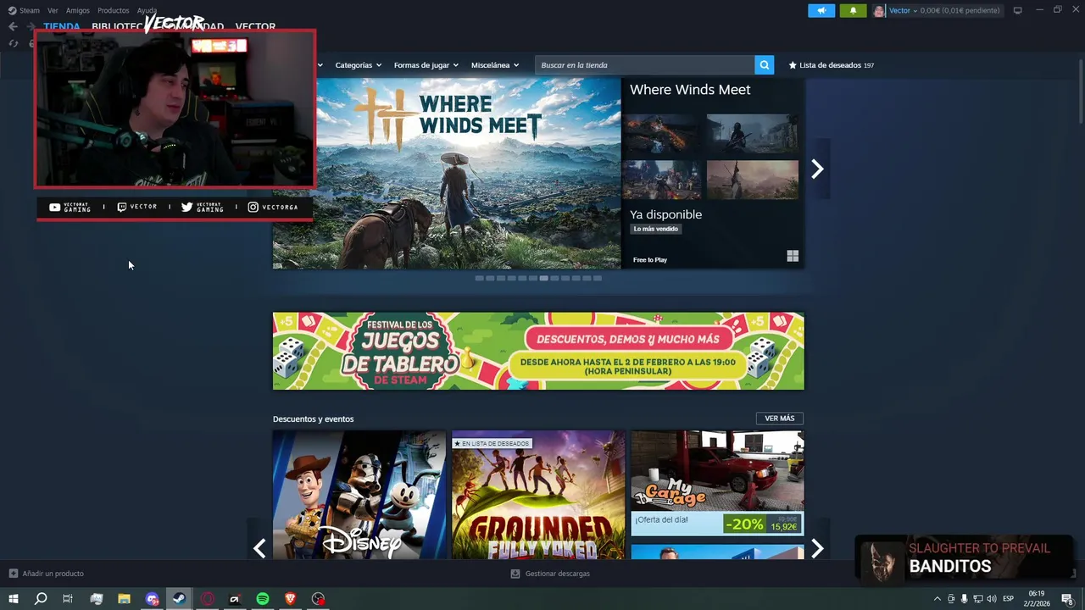Open Task View on taskbar
The height and width of the screenshot is (610, 1085).
click(68, 599)
